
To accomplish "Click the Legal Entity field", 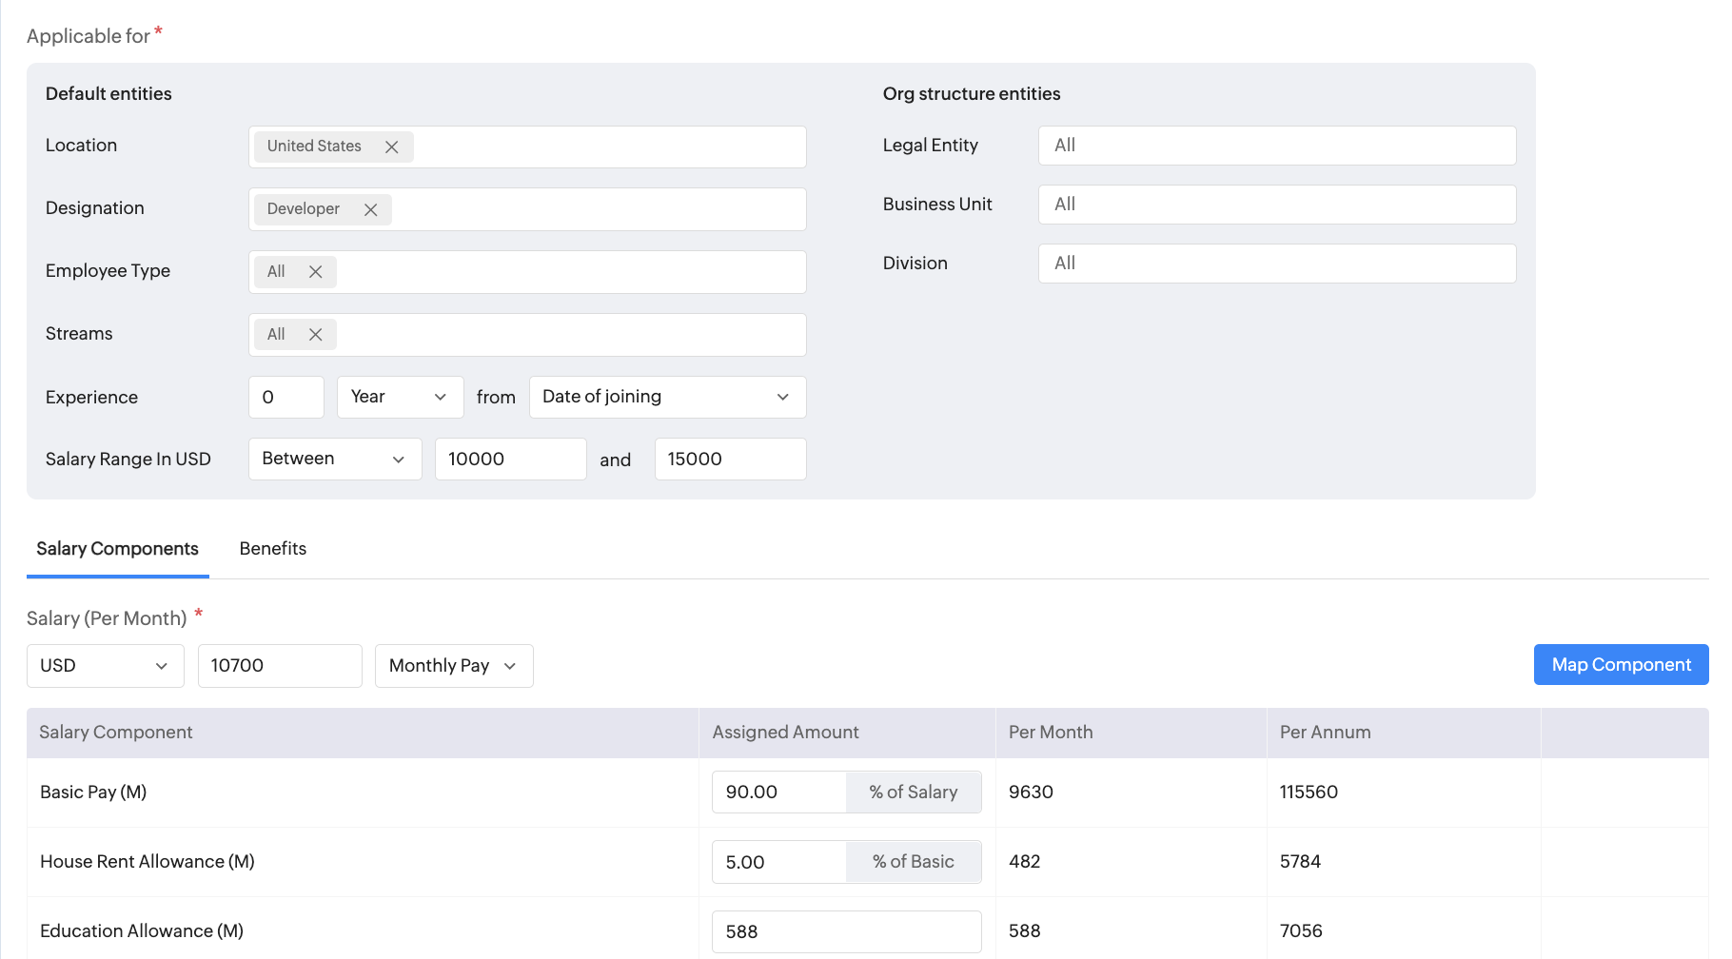I will 1276,146.
